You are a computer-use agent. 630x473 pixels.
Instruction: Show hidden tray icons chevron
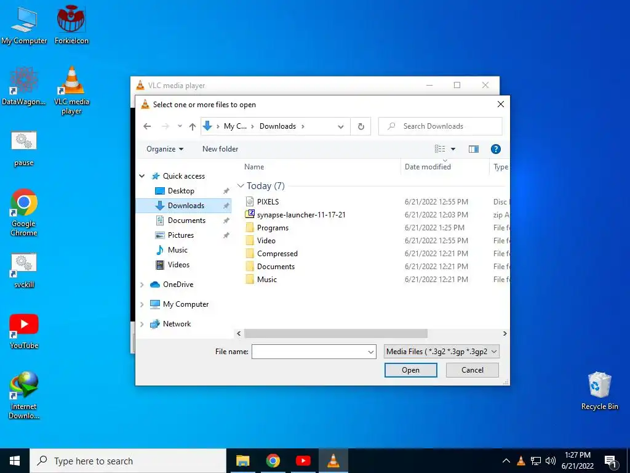[506, 461]
